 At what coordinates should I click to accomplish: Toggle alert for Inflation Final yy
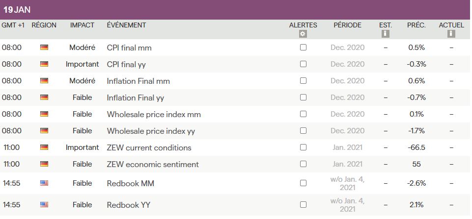point(303,97)
